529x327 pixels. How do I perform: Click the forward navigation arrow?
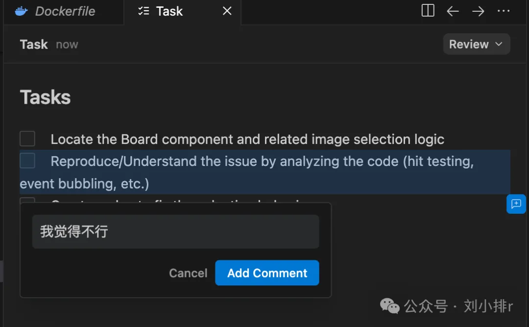pyautogui.click(x=478, y=11)
